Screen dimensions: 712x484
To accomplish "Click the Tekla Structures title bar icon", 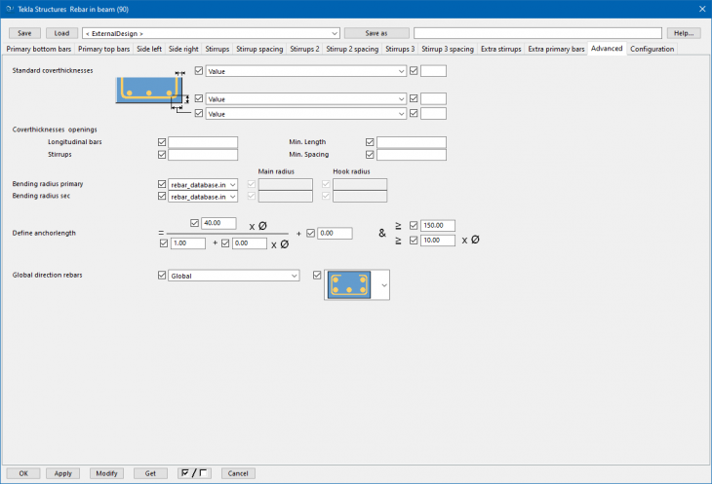I will (9, 9).
